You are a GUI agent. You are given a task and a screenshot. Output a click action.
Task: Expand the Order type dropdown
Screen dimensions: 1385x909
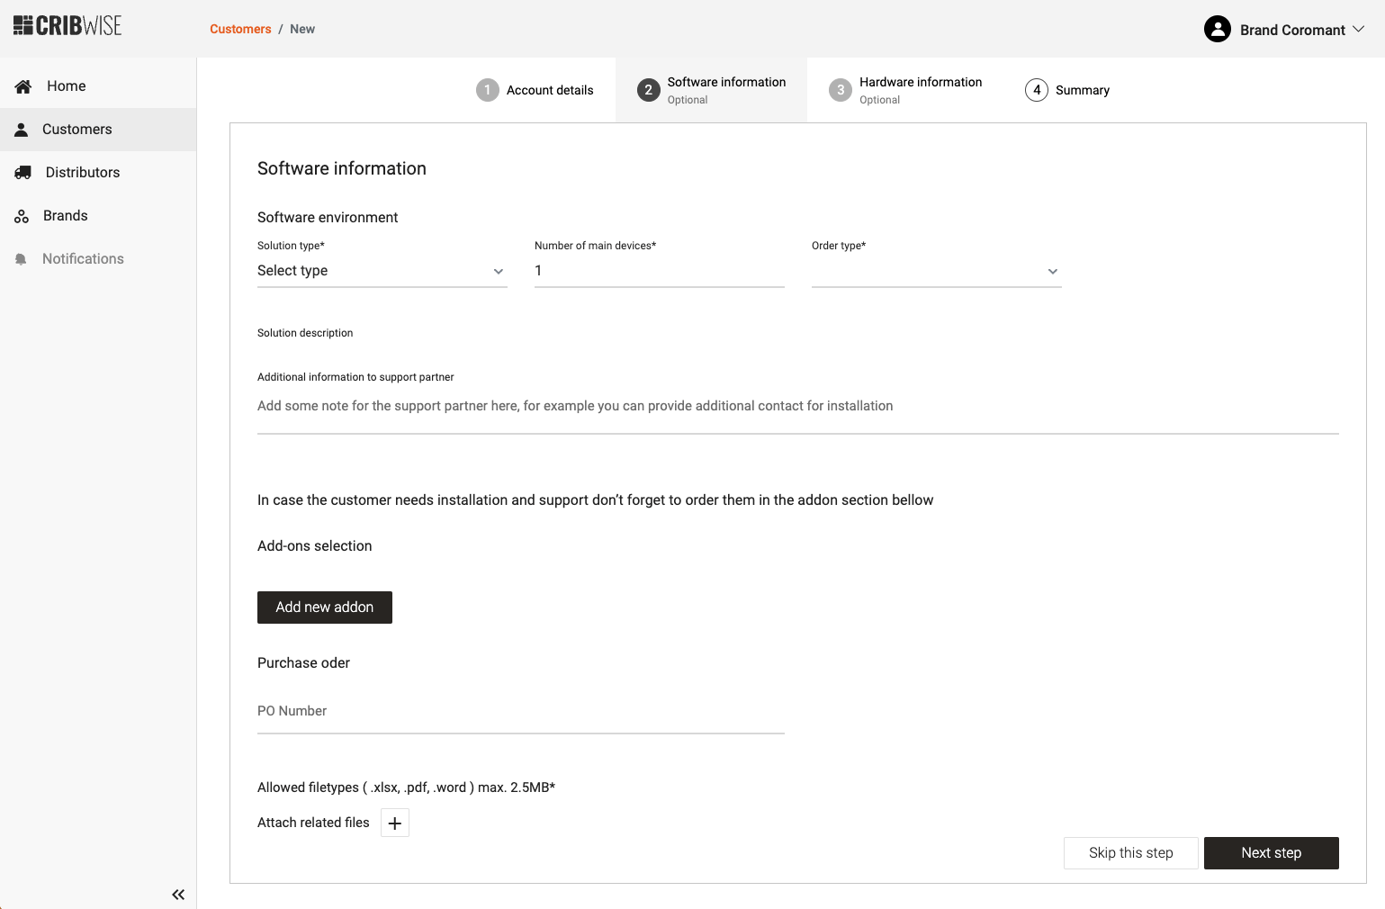point(936,271)
